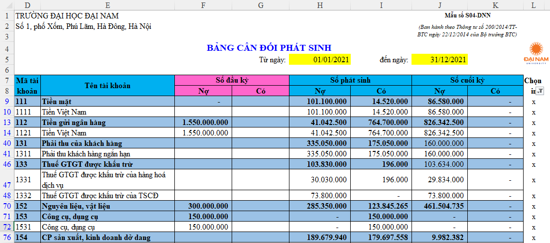Select column K header

pyautogui.click(x=495, y=5)
